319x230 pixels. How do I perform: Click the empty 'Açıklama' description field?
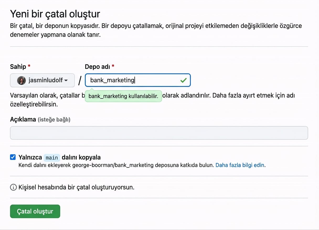click(159, 133)
